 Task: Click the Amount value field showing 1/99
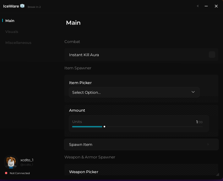199,122
